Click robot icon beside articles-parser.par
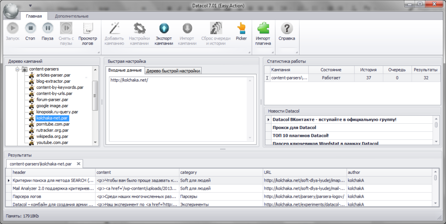Viewport: 446px width, 224px height. 31,75
